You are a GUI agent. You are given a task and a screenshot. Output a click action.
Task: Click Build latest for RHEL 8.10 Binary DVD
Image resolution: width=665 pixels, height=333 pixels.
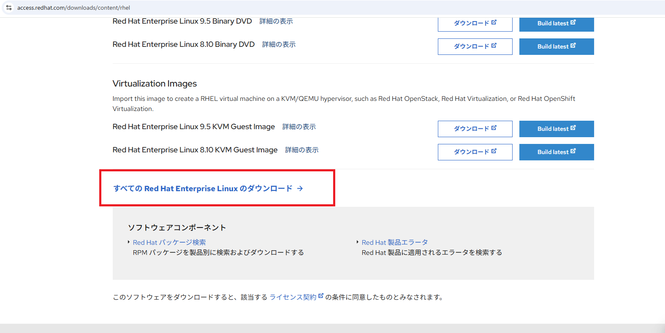click(x=556, y=46)
